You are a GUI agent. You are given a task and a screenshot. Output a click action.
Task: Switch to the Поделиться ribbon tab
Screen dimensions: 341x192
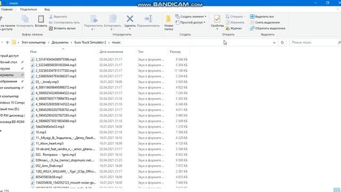(28, 10)
